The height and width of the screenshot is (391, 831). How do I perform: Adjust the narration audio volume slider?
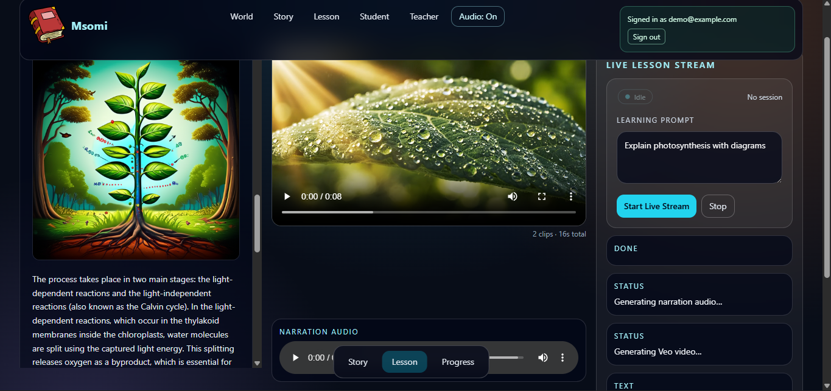[x=506, y=358]
